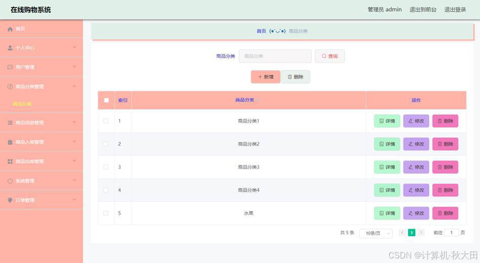This screenshot has width=480, height=263.
Task: Click the 水果 category cell
Action: [248, 213]
